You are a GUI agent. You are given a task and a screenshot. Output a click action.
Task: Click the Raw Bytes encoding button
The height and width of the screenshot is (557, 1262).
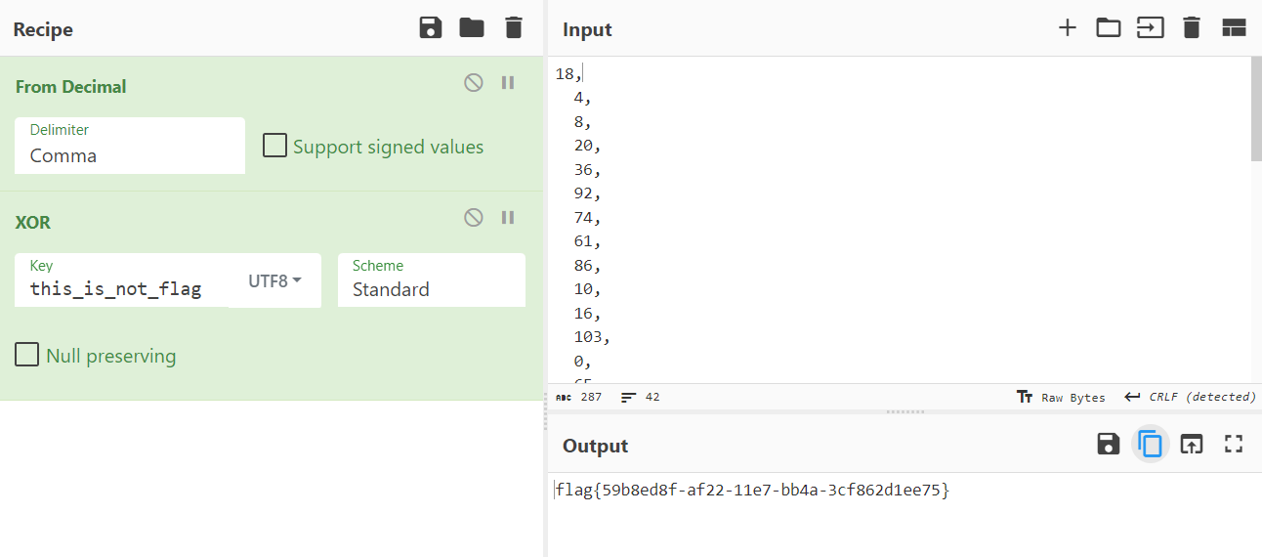click(x=1061, y=397)
